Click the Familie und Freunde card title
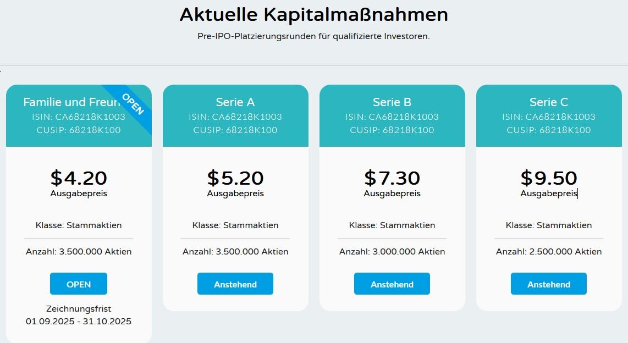This screenshot has height=343, width=628. (x=66, y=102)
